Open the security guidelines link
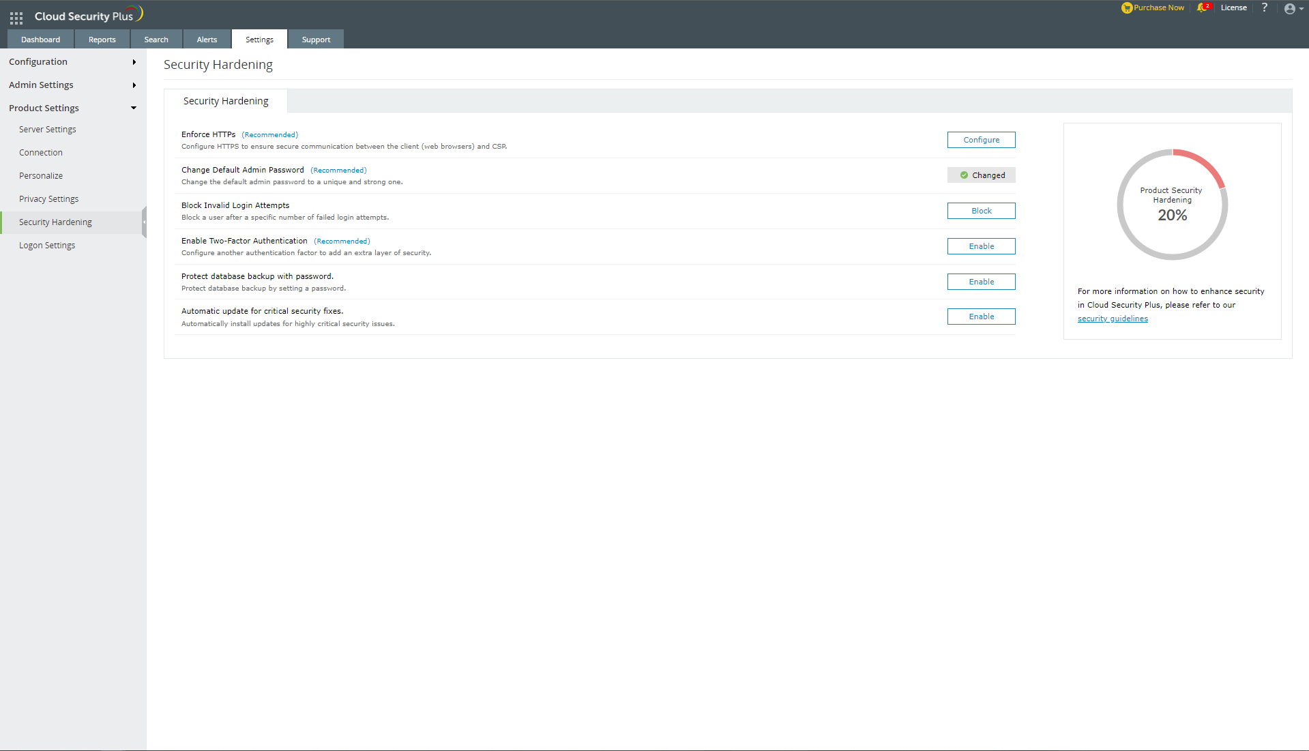Screen dimensions: 1309x751 (1113, 319)
